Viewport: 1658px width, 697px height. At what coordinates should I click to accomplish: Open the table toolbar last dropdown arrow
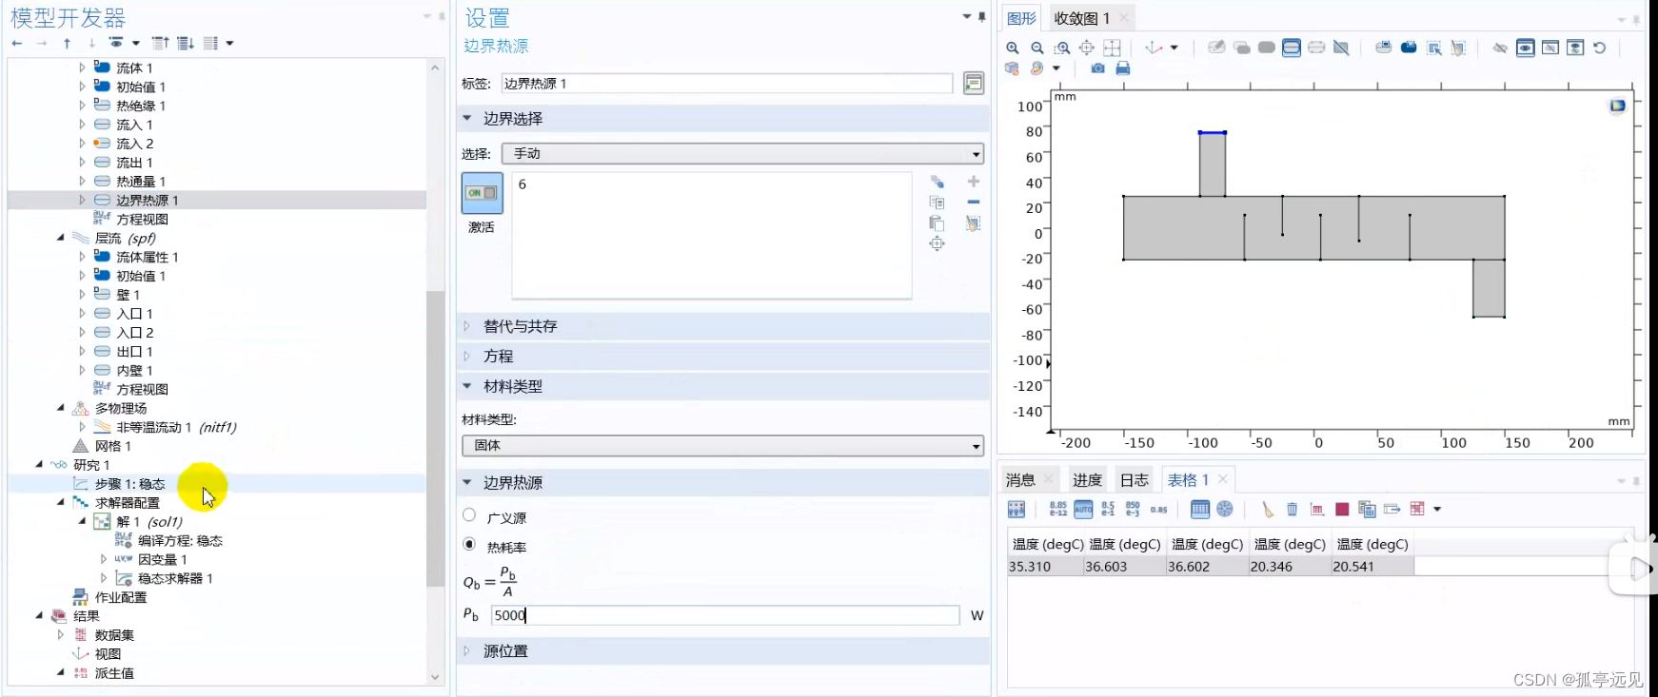click(1437, 510)
